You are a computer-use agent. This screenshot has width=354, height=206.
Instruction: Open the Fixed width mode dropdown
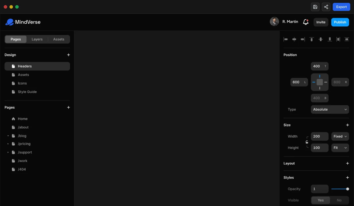click(x=340, y=136)
